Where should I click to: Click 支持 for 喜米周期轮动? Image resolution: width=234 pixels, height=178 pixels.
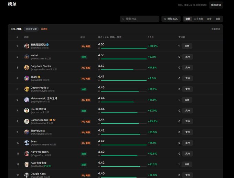[187, 46]
